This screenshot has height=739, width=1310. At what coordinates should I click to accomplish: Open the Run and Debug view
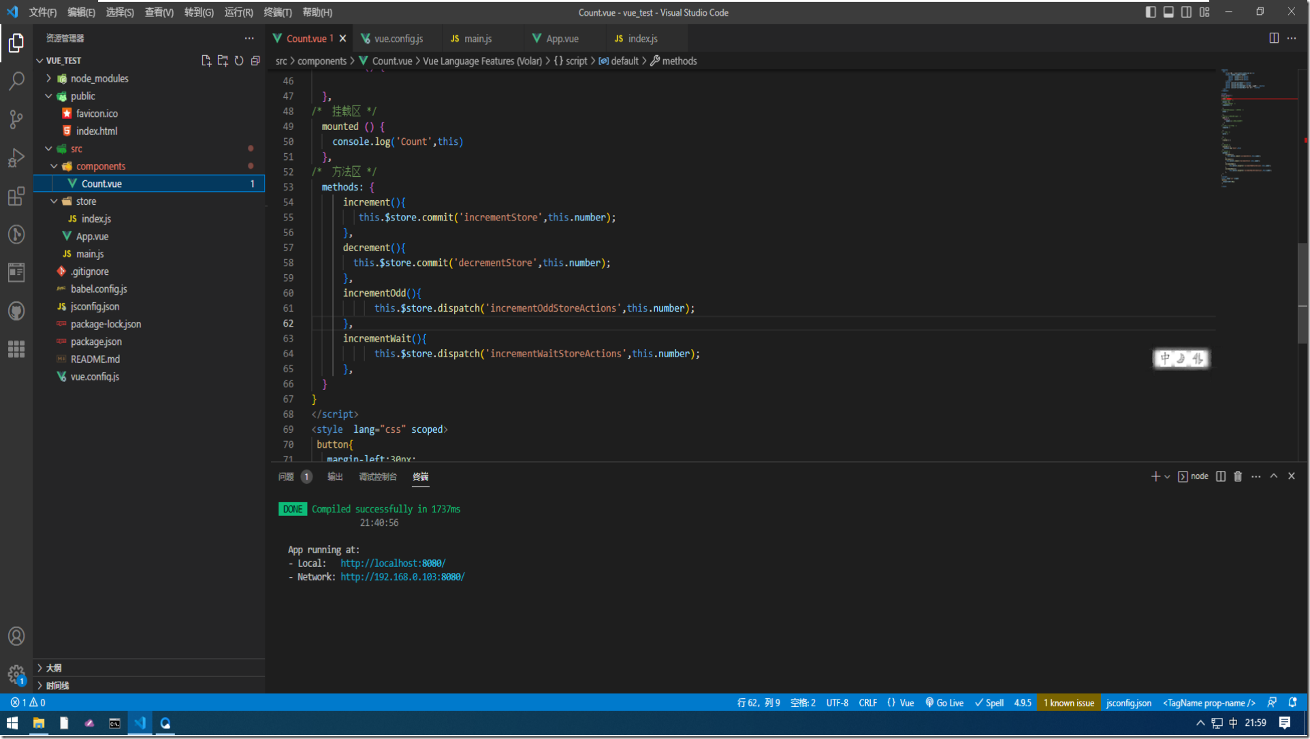pos(16,158)
